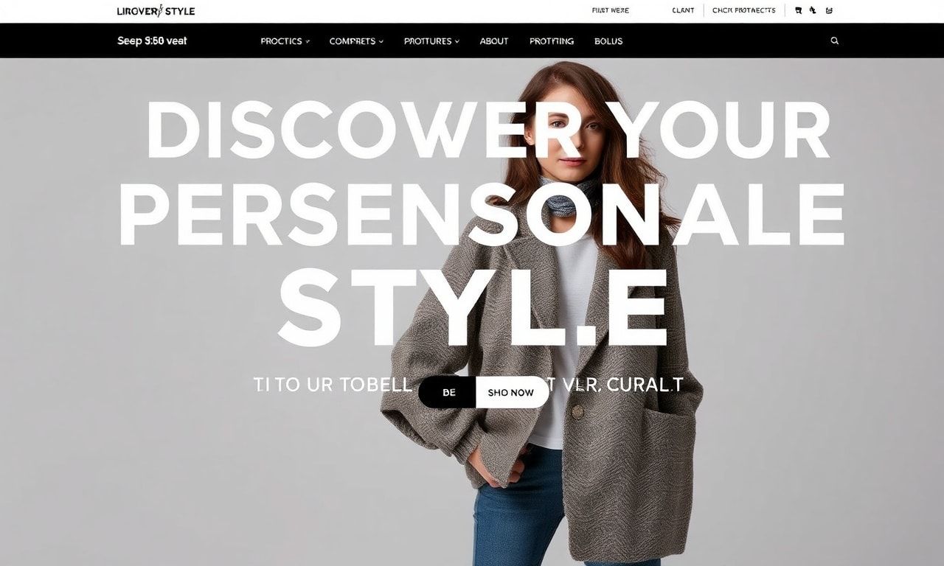Click the rightmost bag icon in top bar
Image resolution: width=944 pixels, height=566 pixels.
point(829,11)
